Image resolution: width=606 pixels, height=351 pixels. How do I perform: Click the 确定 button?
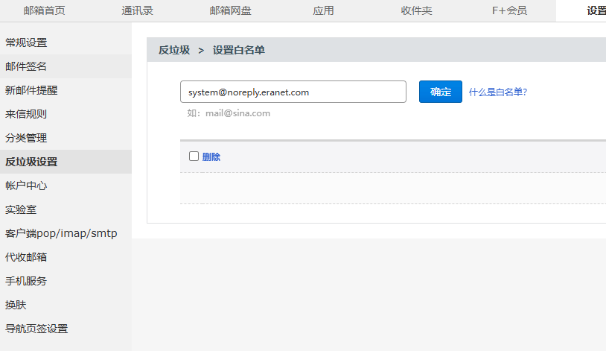tap(440, 92)
